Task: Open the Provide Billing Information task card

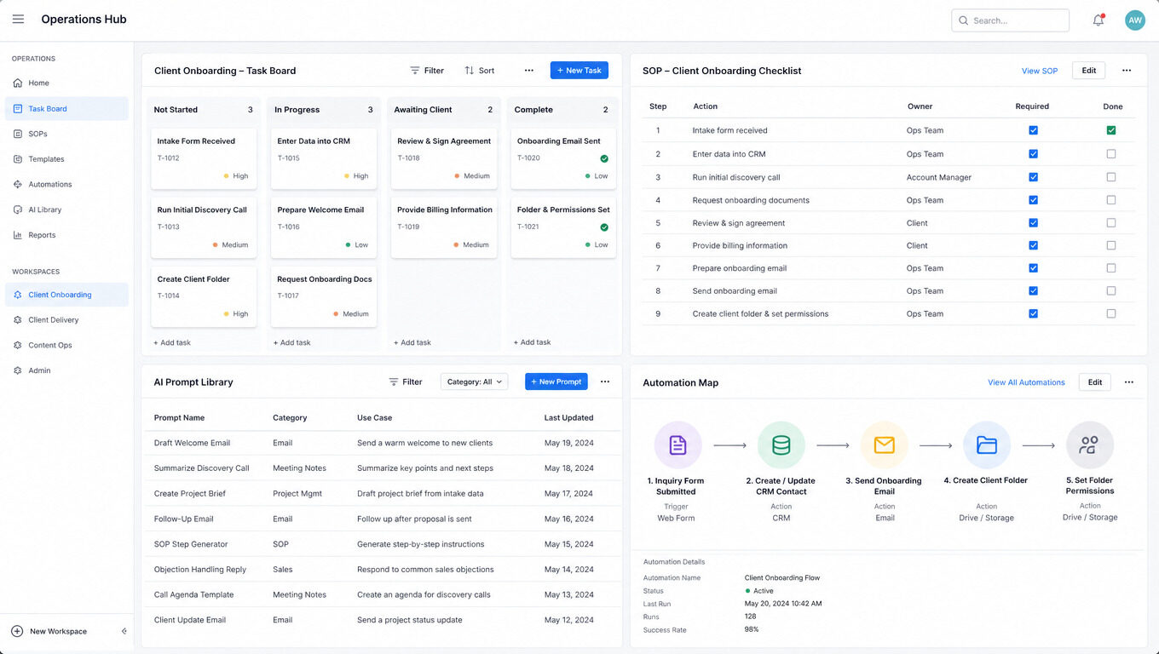Action: pos(444,227)
